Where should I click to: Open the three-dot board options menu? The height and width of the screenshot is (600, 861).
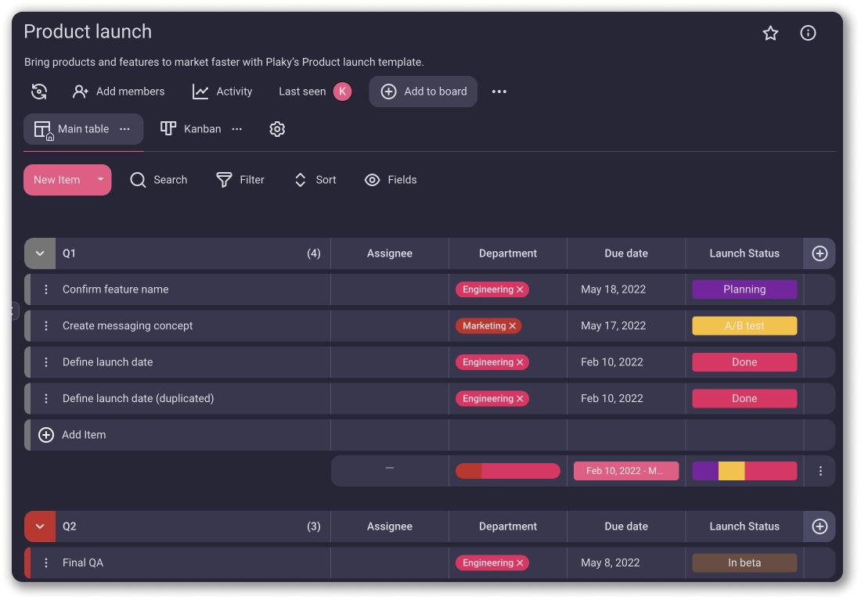tap(499, 92)
